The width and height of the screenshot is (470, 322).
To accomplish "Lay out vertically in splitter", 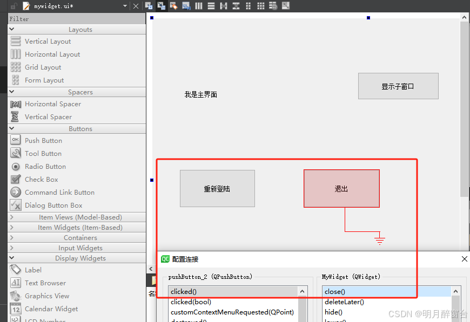I will coord(236,6).
